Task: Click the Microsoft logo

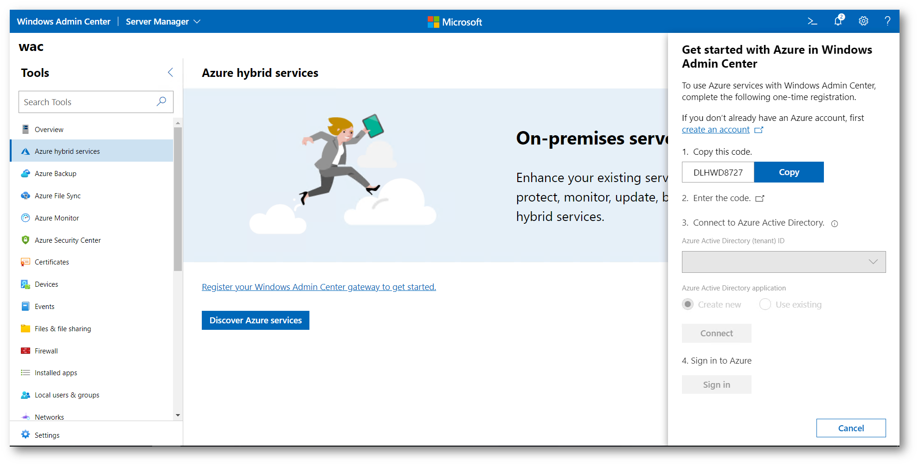Action: [x=455, y=22]
